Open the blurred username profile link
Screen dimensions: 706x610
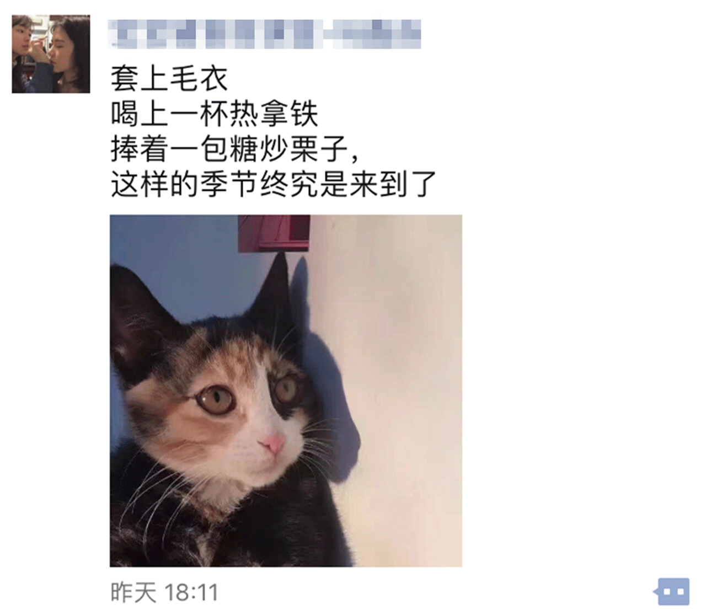[265, 33]
